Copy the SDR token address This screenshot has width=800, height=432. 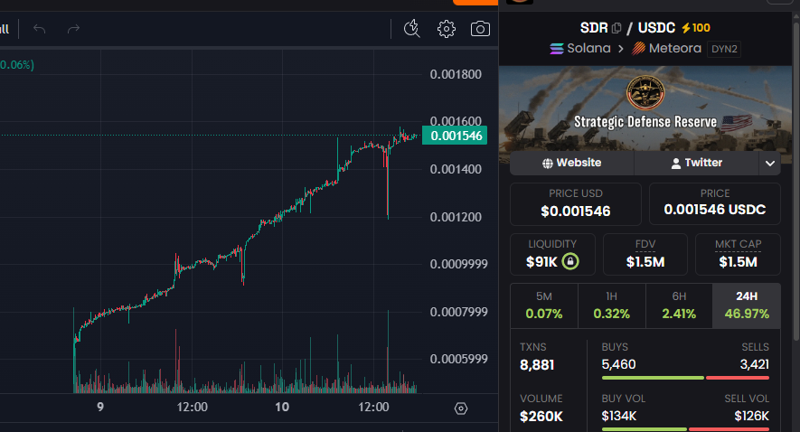(616, 28)
